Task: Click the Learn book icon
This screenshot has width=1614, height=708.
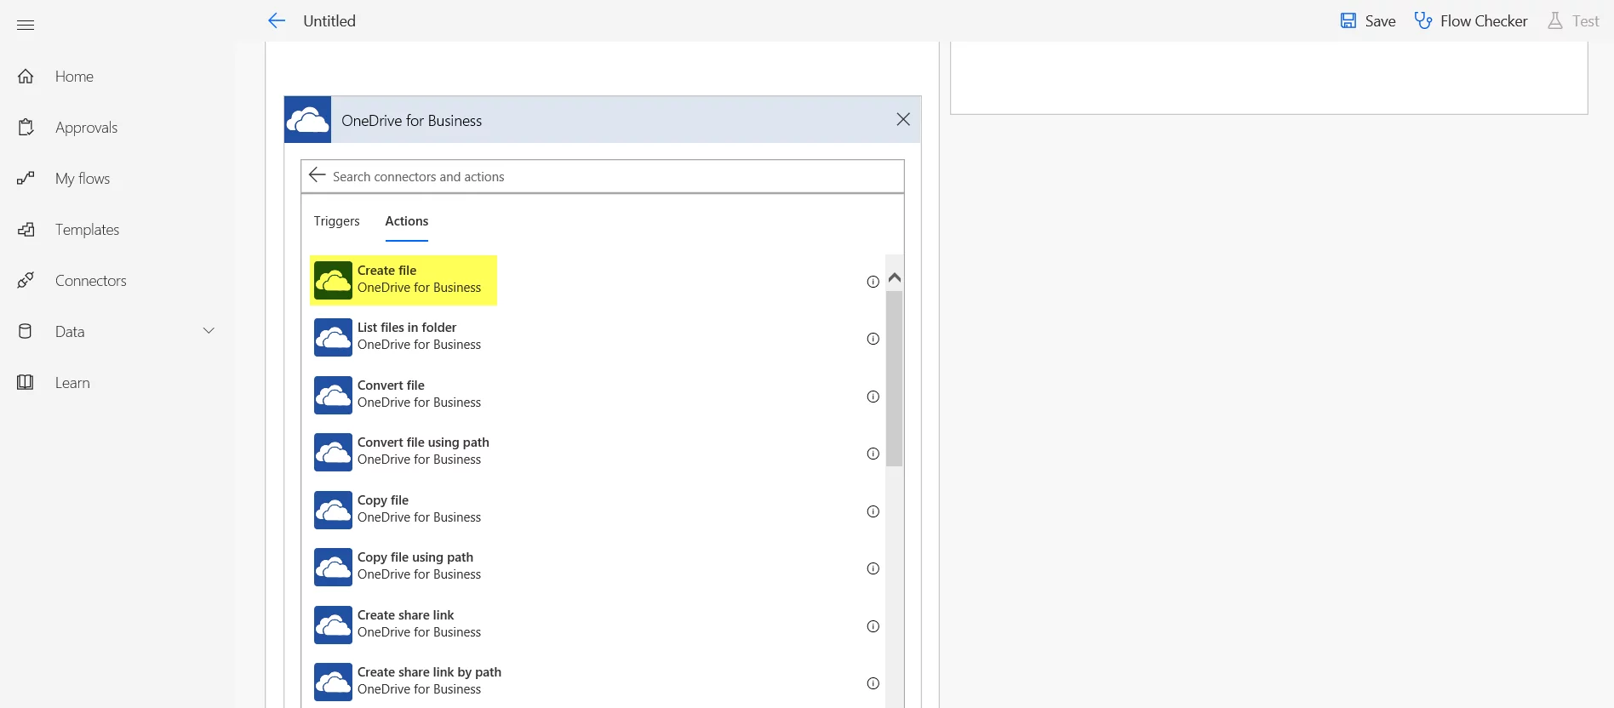Action: pyautogui.click(x=26, y=382)
